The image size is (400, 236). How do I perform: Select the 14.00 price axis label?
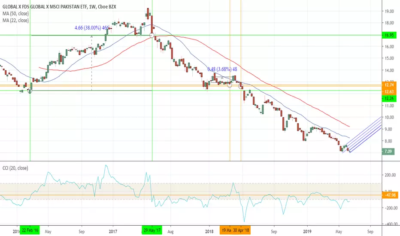(x=390, y=70)
